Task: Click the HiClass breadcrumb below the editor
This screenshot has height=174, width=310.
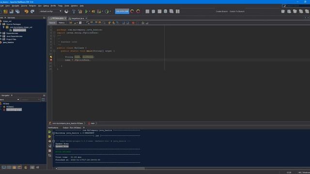Action: pyautogui.click(x=67, y=123)
